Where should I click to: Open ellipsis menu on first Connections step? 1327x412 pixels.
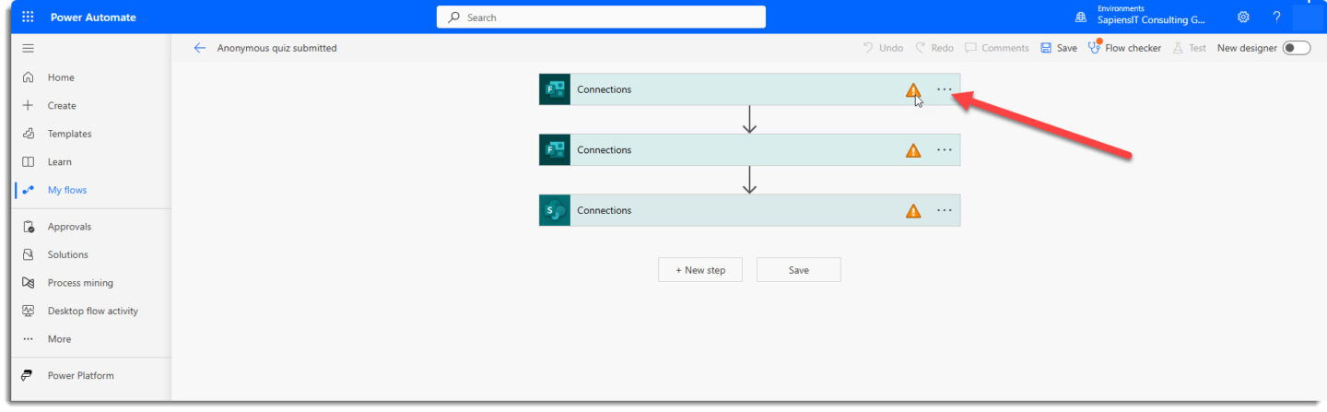(944, 89)
